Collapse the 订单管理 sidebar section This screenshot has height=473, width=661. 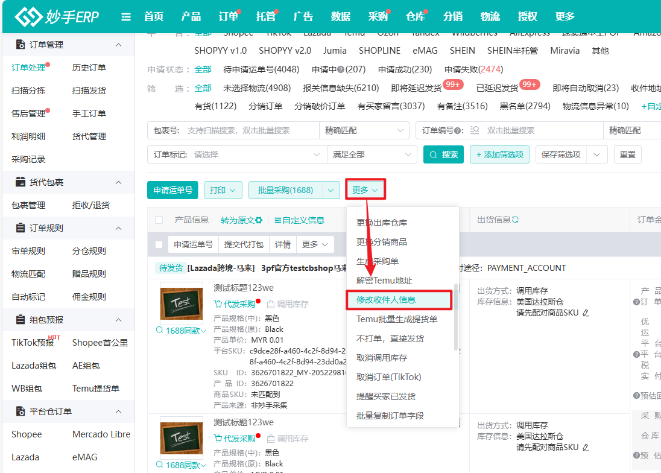tap(118, 45)
